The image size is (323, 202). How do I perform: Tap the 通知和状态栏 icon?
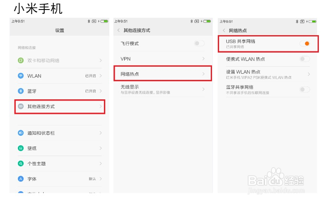tap(21, 133)
